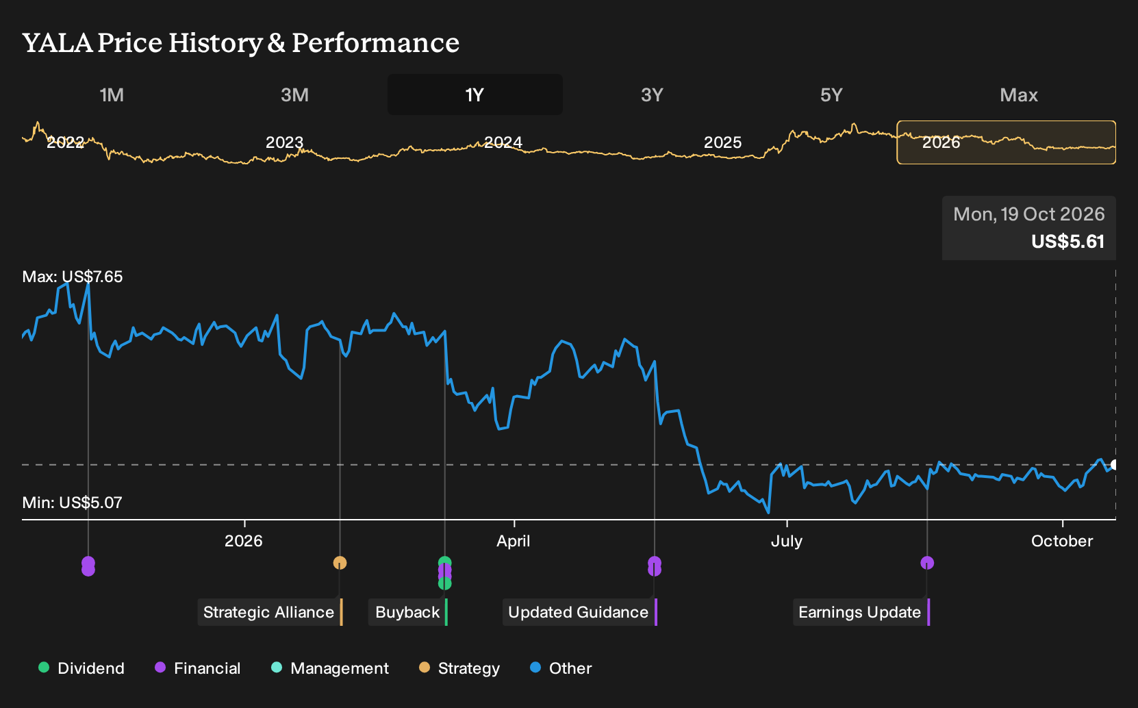Click the '2023' label in the overview chart
The height and width of the screenshot is (708, 1138).
pos(284,142)
